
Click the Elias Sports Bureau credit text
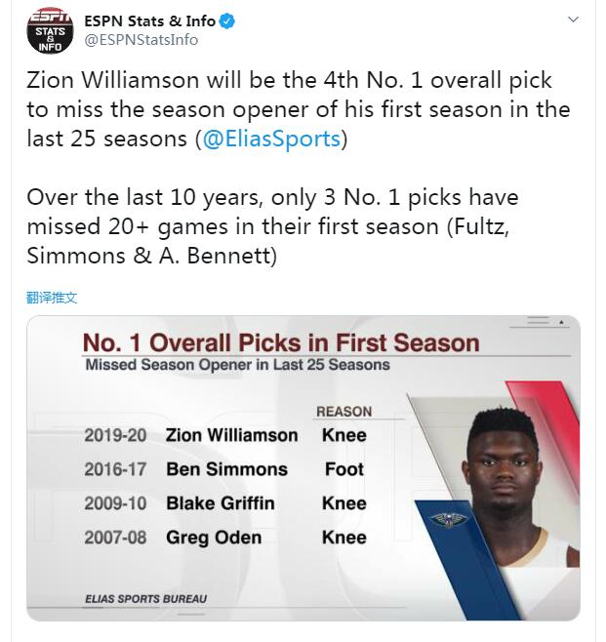pyautogui.click(x=145, y=599)
